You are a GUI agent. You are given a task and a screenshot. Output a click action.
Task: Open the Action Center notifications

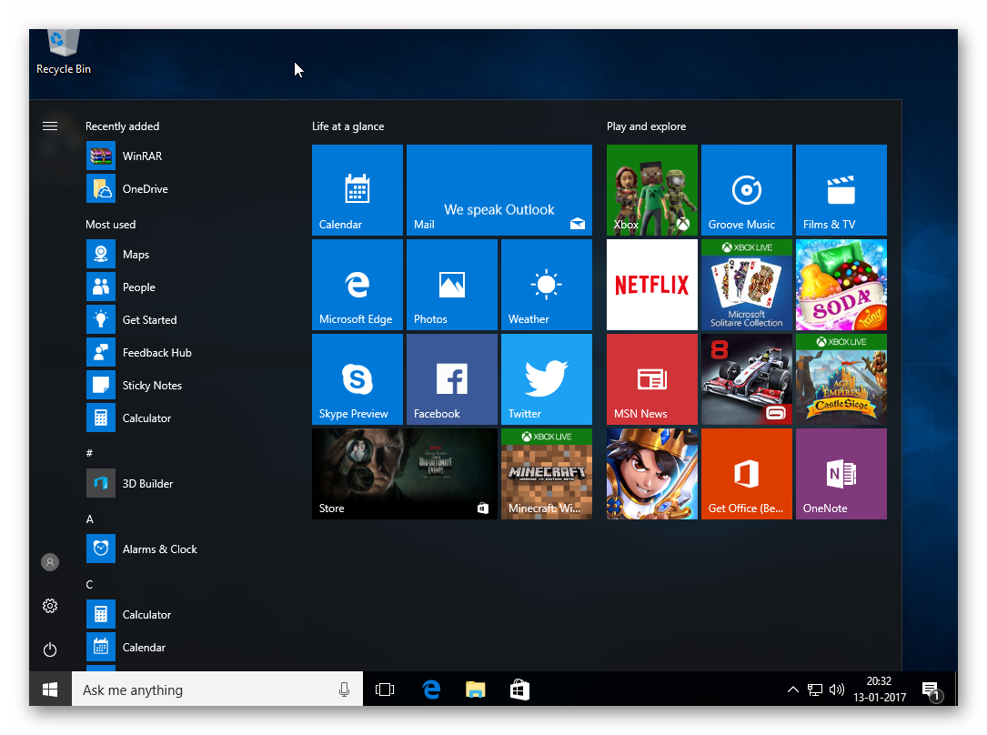click(x=931, y=690)
